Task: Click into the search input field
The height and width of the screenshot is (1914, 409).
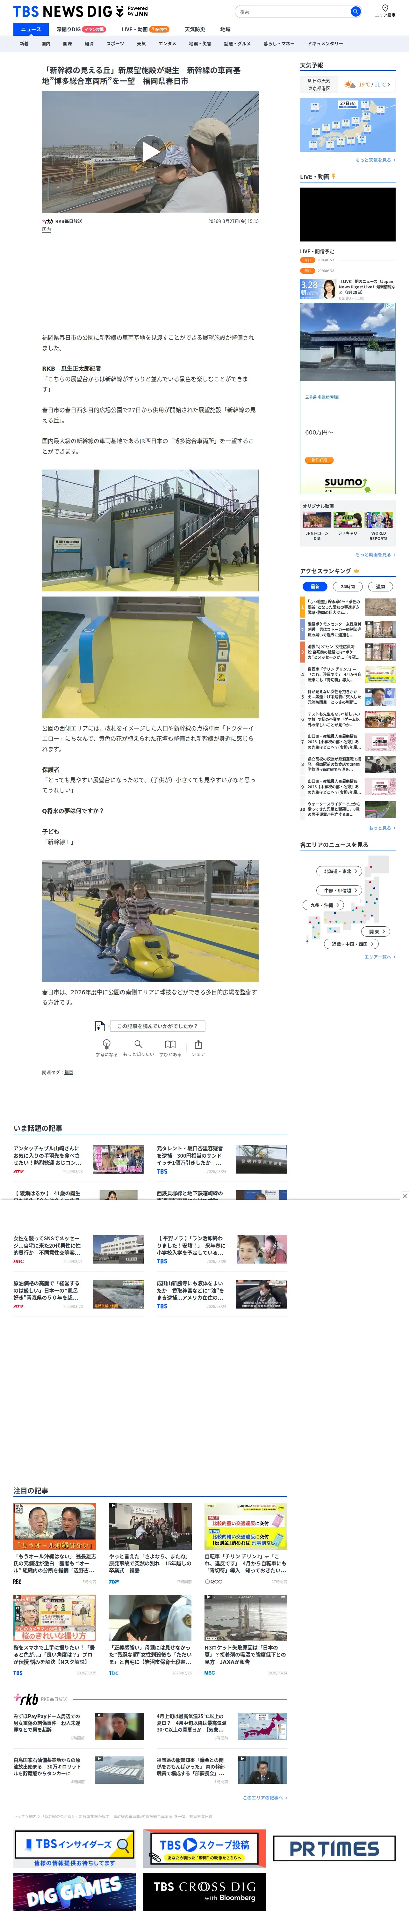Action: click(293, 11)
